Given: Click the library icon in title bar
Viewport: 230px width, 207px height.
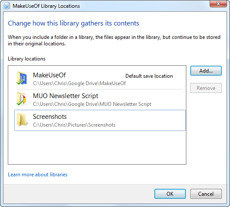Looking at the screenshot, I should (x=7, y=6).
